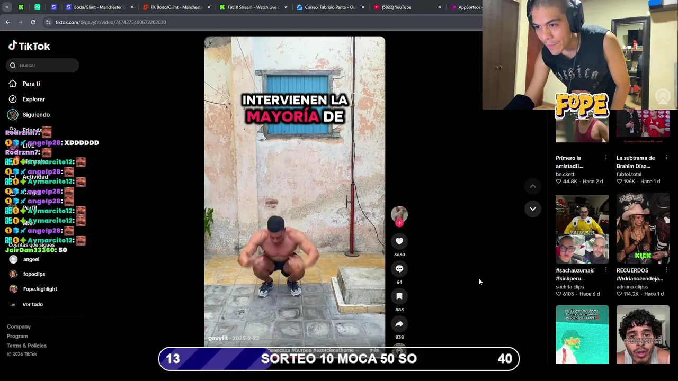Switch to the pinned teal chart-icon tab
Image resolution: width=678 pixels, height=381 pixels.
pos(37,7)
